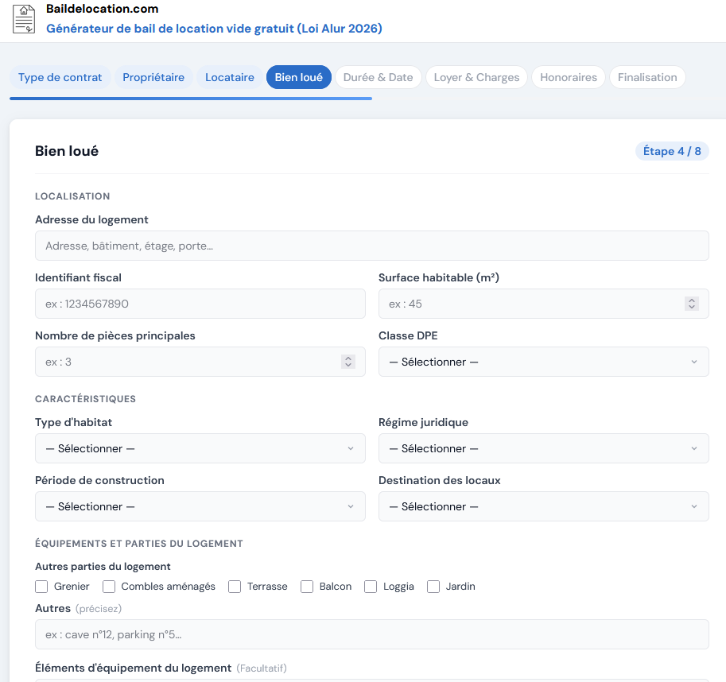The height and width of the screenshot is (682, 726).
Task: Click the LOCALISATION section label
Action: tap(72, 196)
